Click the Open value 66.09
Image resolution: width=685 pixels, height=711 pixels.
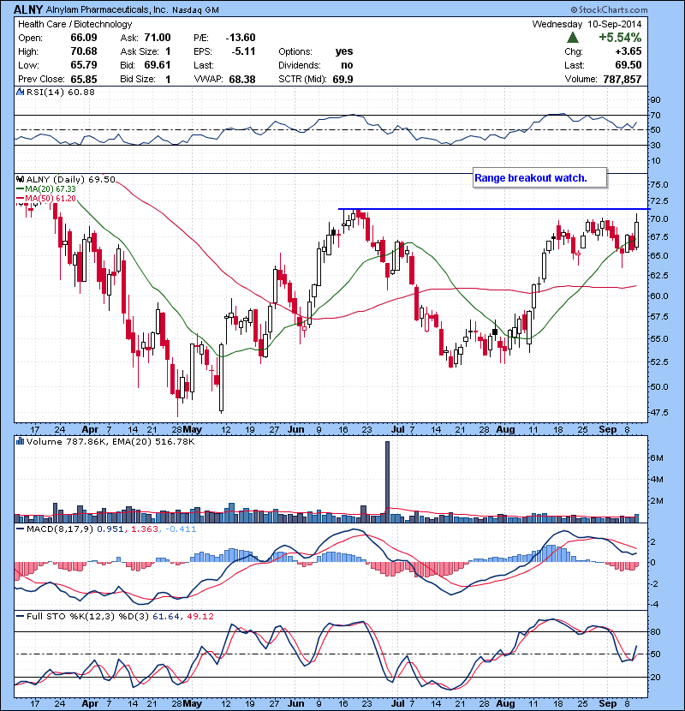[84, 38]
